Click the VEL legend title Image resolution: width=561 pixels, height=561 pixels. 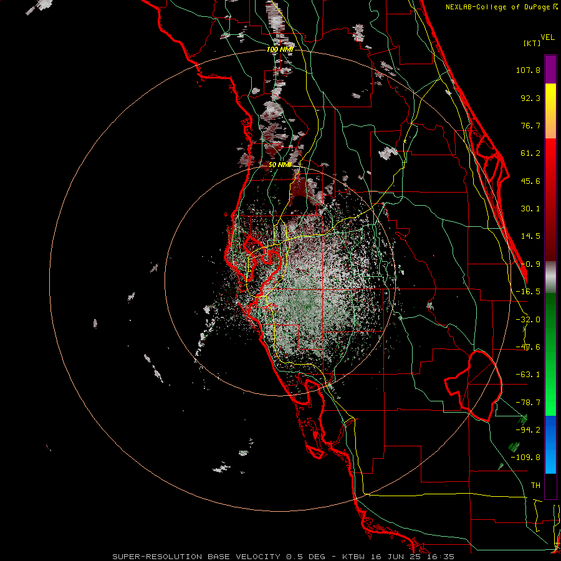pos(547,37)
